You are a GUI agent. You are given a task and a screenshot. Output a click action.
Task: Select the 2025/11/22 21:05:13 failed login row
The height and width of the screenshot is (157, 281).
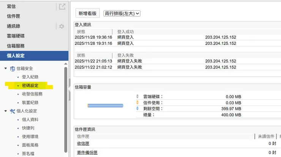coord(177,61)
